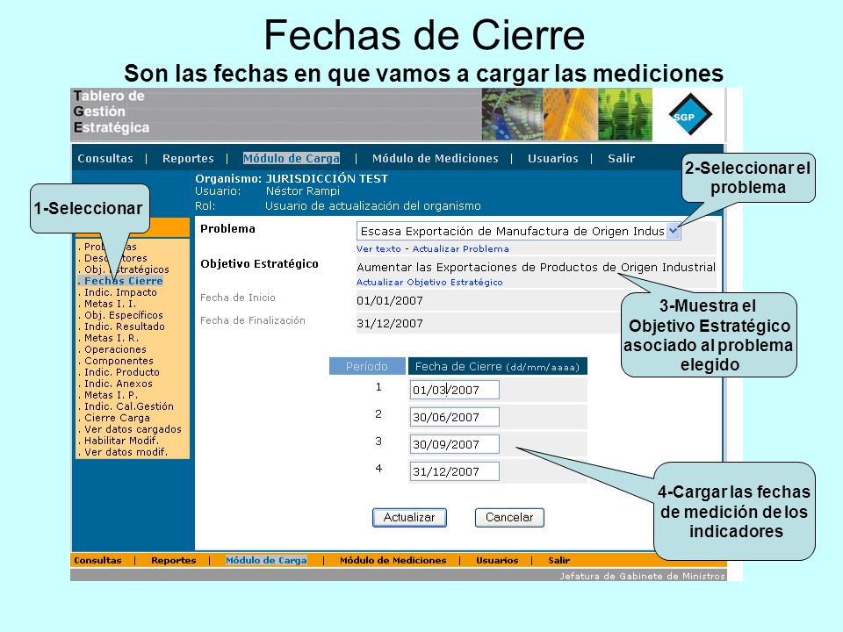The width and height of the screenshot is (843, 632).
Task: Select Fechas Cierre in the sidebar
Action: pyautogui.click(x=123, y=281)
